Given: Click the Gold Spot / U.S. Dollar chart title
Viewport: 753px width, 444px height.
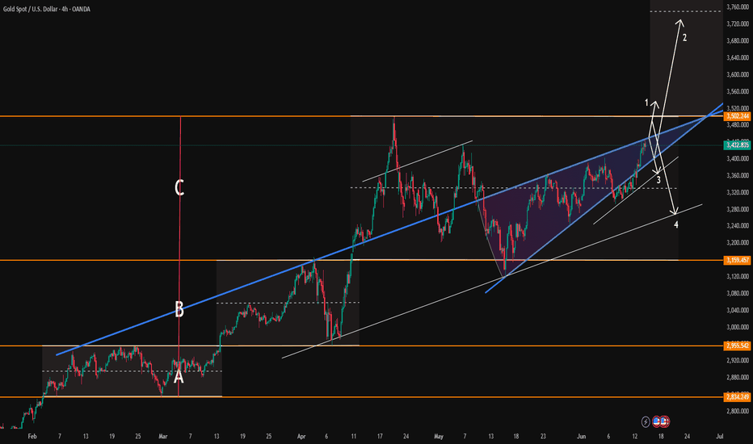Looking at the screenshot, I should pyautogui.click(x=47, y=9).
